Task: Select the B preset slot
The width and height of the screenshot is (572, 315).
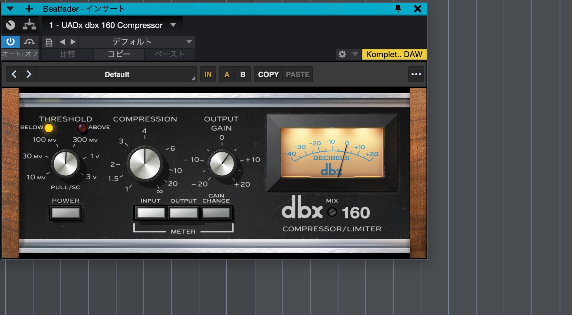Action: click(243, 75)
